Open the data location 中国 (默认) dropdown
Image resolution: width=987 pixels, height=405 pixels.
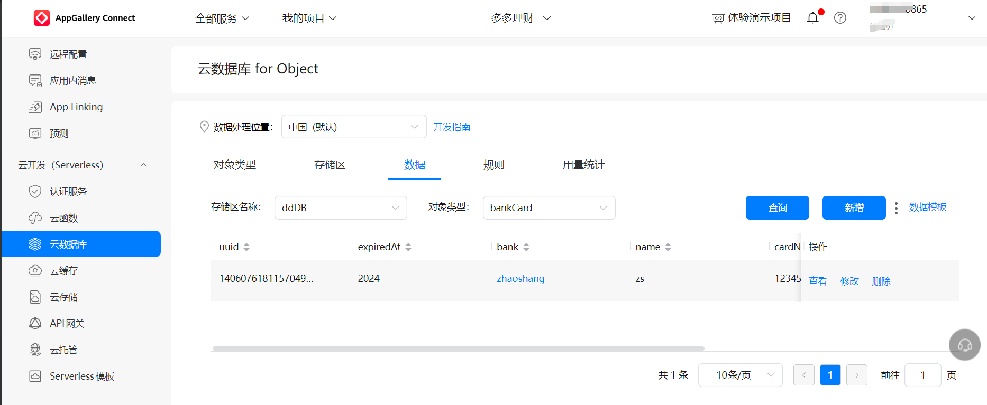pyautogui.click(x=354, y=127)
